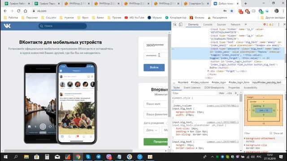Open the Chrome profile avatar
The image size is (287, 161).
point(276,11)
